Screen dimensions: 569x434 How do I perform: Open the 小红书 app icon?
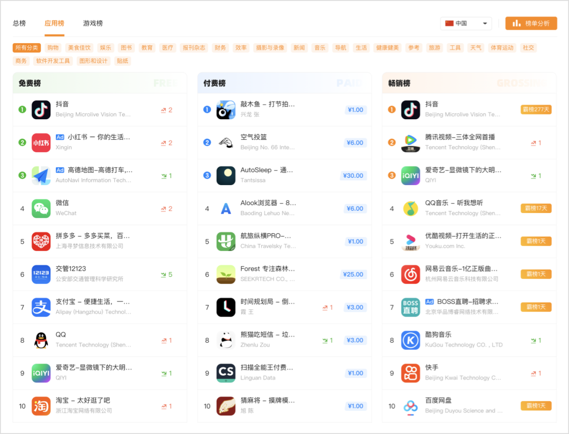tap(41, 143)
